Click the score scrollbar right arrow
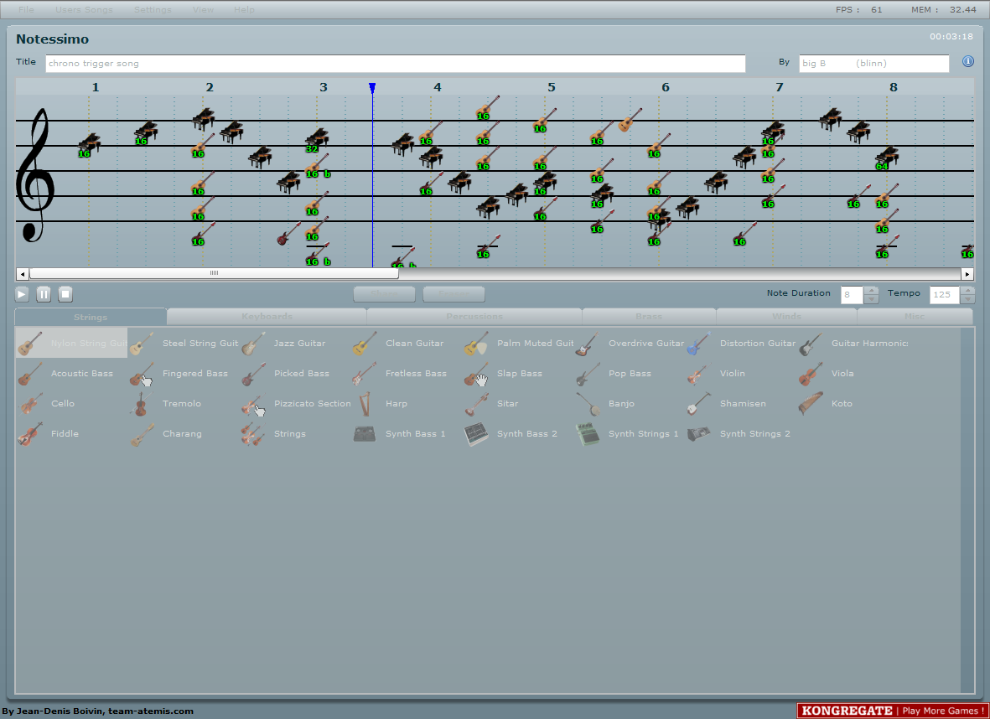This screenshot has width=990, height=719. click(x=967, y=274)
